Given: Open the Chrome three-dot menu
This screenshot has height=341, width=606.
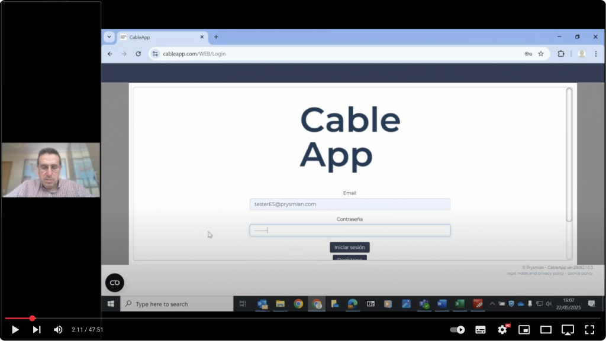Looking at the screenshot, I should (595, 54).
